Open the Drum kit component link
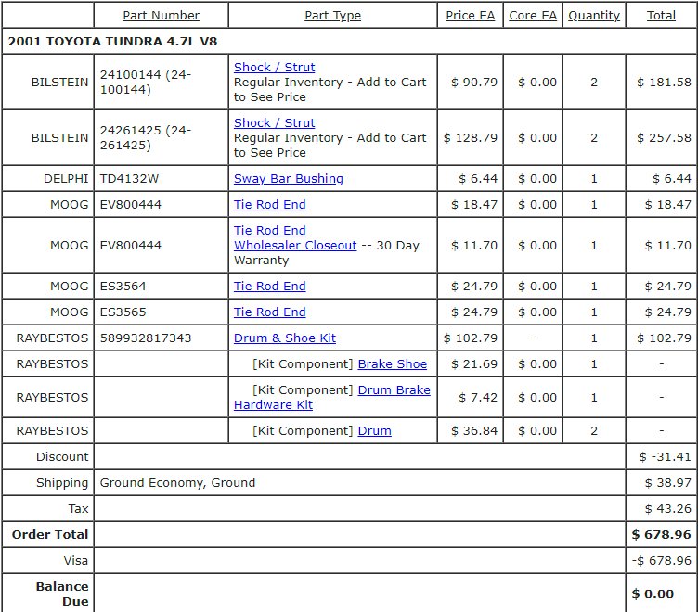698x612 pixels. 374,430
